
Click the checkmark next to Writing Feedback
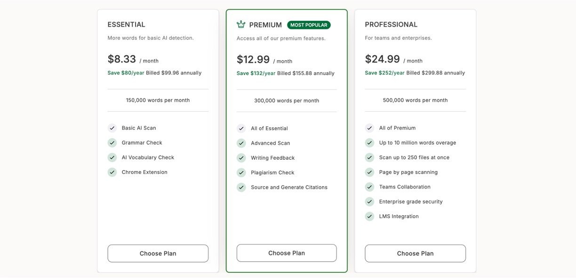coord(241,158)
